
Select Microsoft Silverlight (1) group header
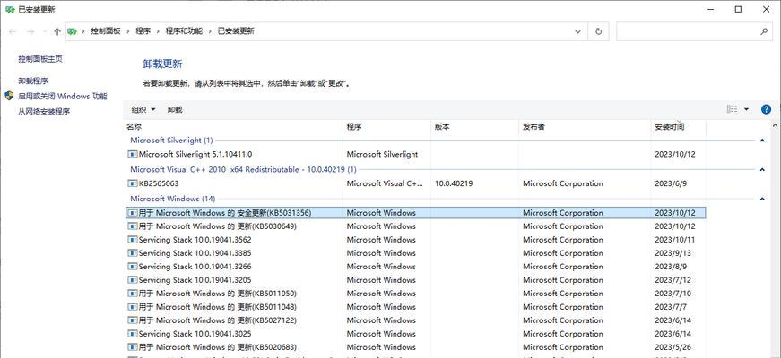click(171, 141)
